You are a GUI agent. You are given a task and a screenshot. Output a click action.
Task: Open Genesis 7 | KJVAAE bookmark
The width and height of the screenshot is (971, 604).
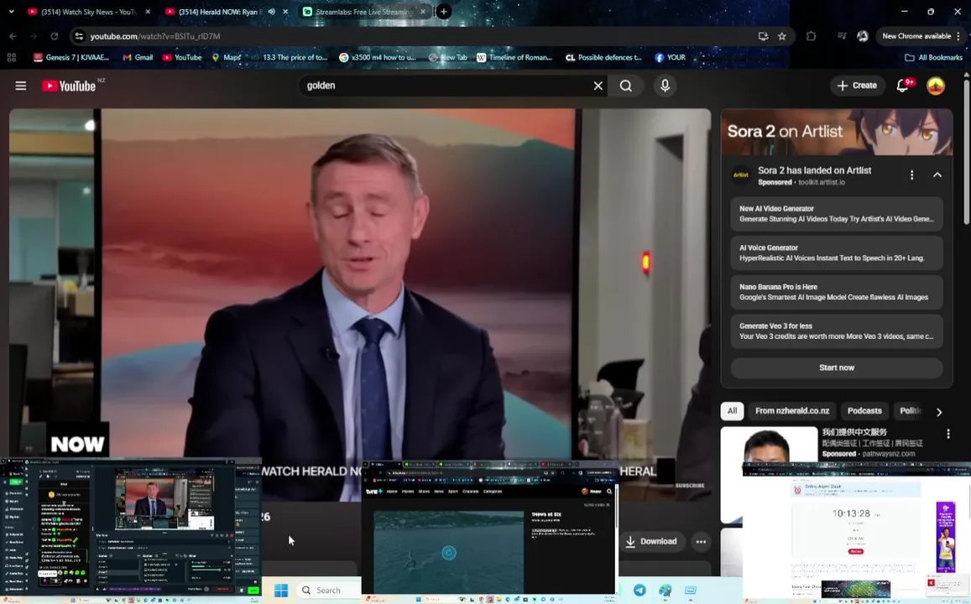[x=71, y=58]
